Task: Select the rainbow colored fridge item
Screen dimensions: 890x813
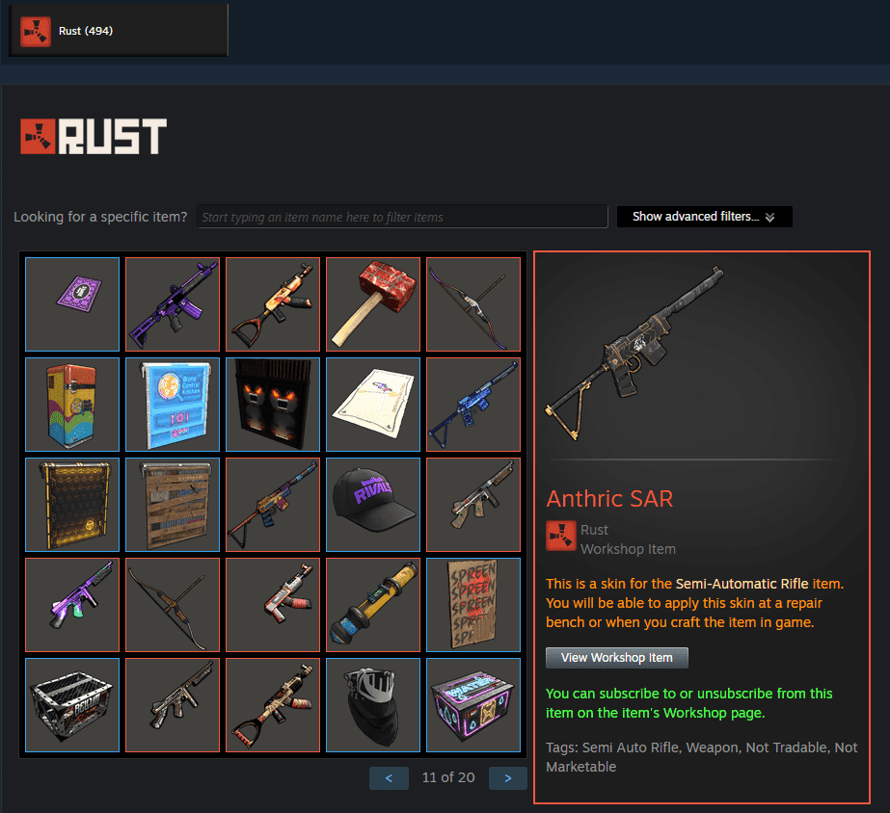Action: pyautogui.click(x=72, y=405)
